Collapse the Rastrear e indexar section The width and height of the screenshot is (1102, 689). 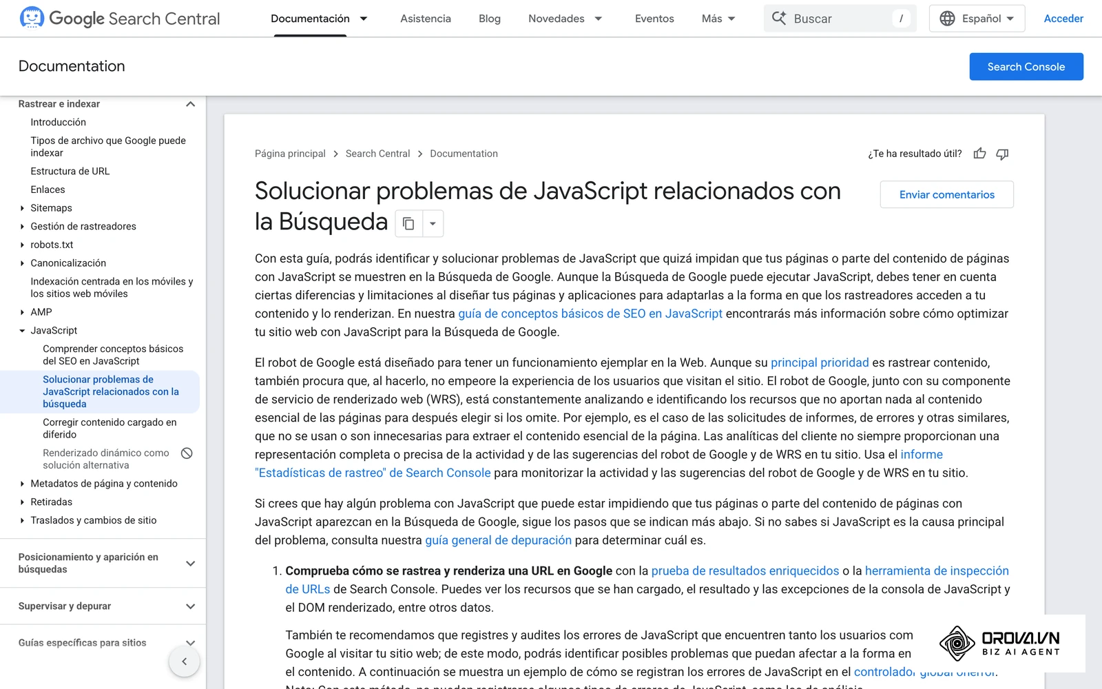click(191, 104)
